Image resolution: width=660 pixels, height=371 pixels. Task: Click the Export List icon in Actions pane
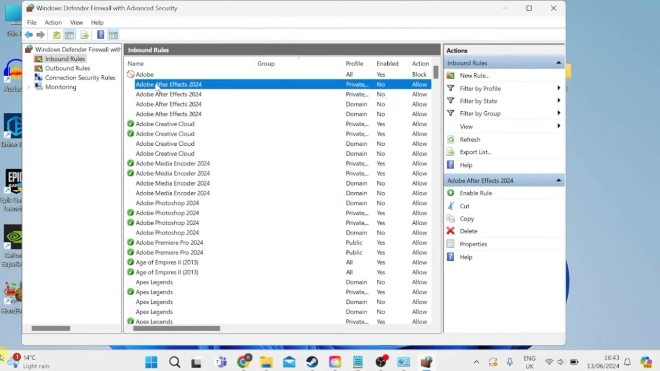pos(451,152)
